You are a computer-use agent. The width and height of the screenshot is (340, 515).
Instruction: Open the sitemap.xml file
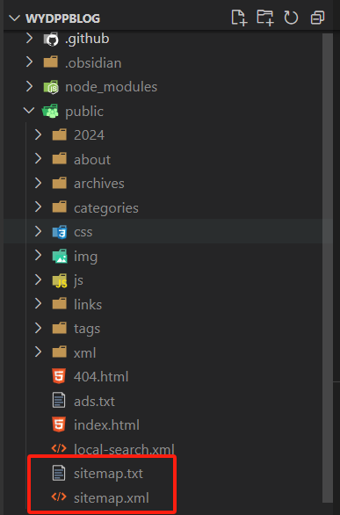pyautogui.click(x=112, y=498)
